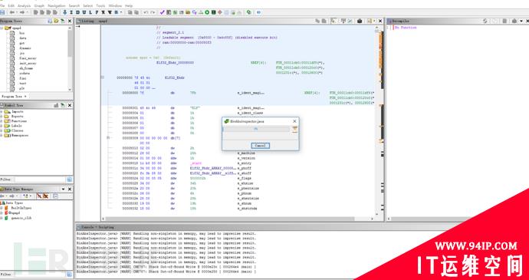Click the e_flags field in the Listing
This screenshot has width=529, height=280.
245,178
